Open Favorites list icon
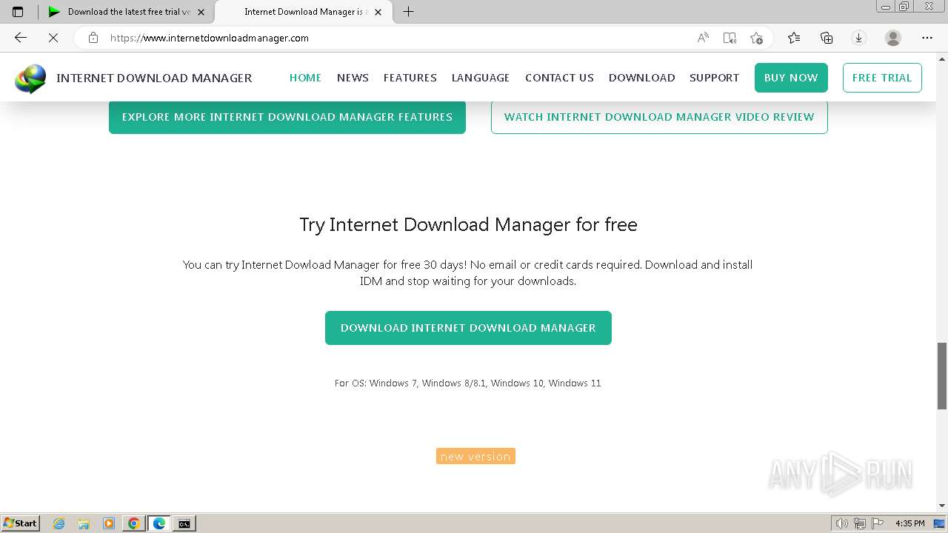The image size is (948, 533). tap(794, 38)
